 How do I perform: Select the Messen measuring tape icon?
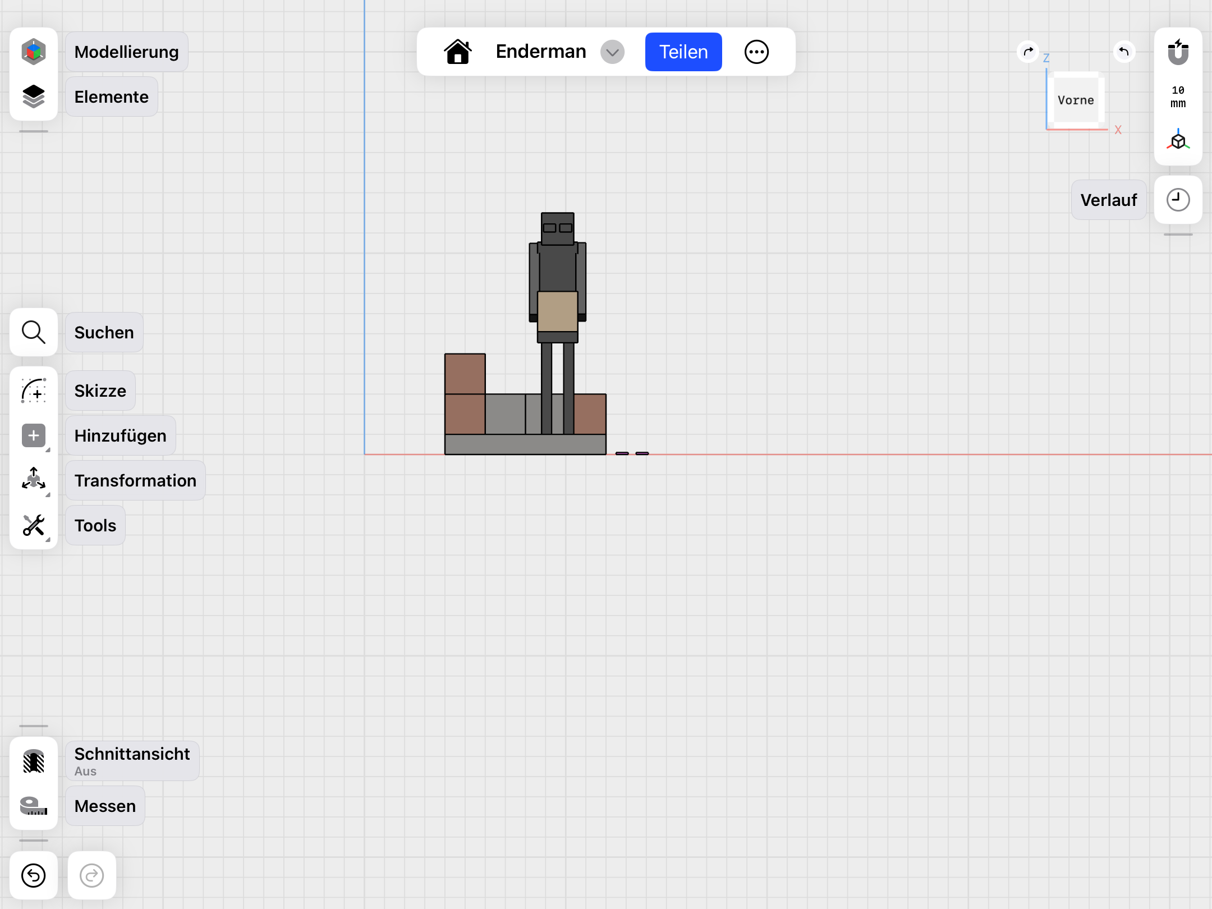tap(34, 806)
